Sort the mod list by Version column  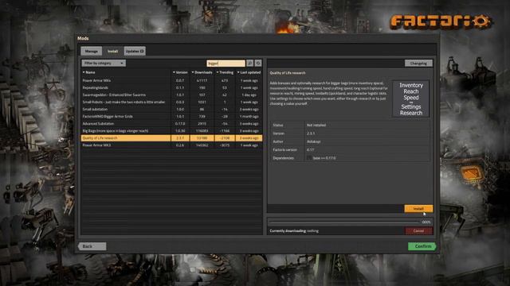180,72
